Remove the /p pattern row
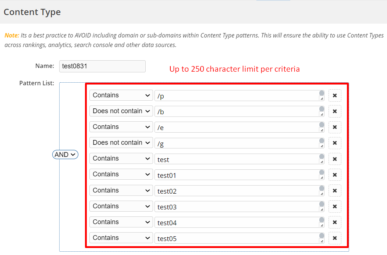This screenshot has height=255, width=387. tap(334, 96)
